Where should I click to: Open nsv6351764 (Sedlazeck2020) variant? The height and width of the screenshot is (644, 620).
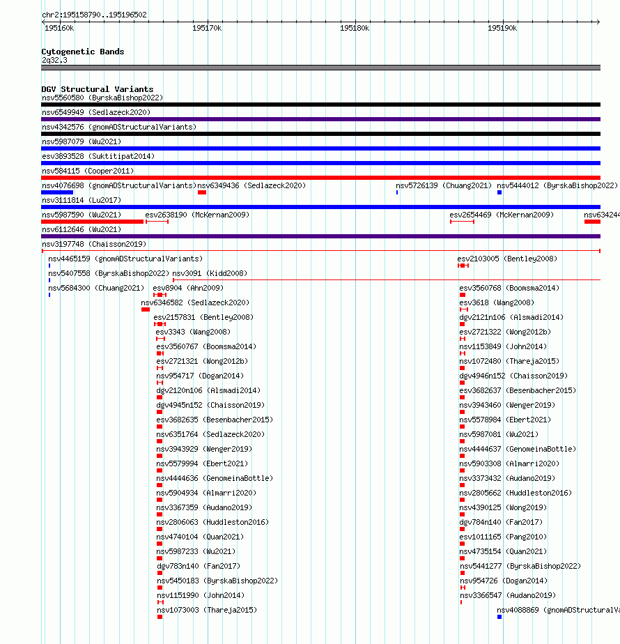coord(210,434)
